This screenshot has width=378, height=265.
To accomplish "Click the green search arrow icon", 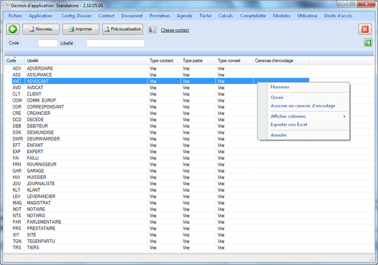I will click(x=367, y=43).
